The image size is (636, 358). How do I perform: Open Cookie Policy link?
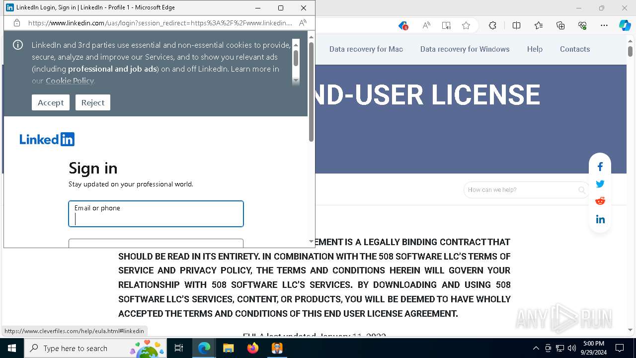pyautogui.click(x=70, y=81)
